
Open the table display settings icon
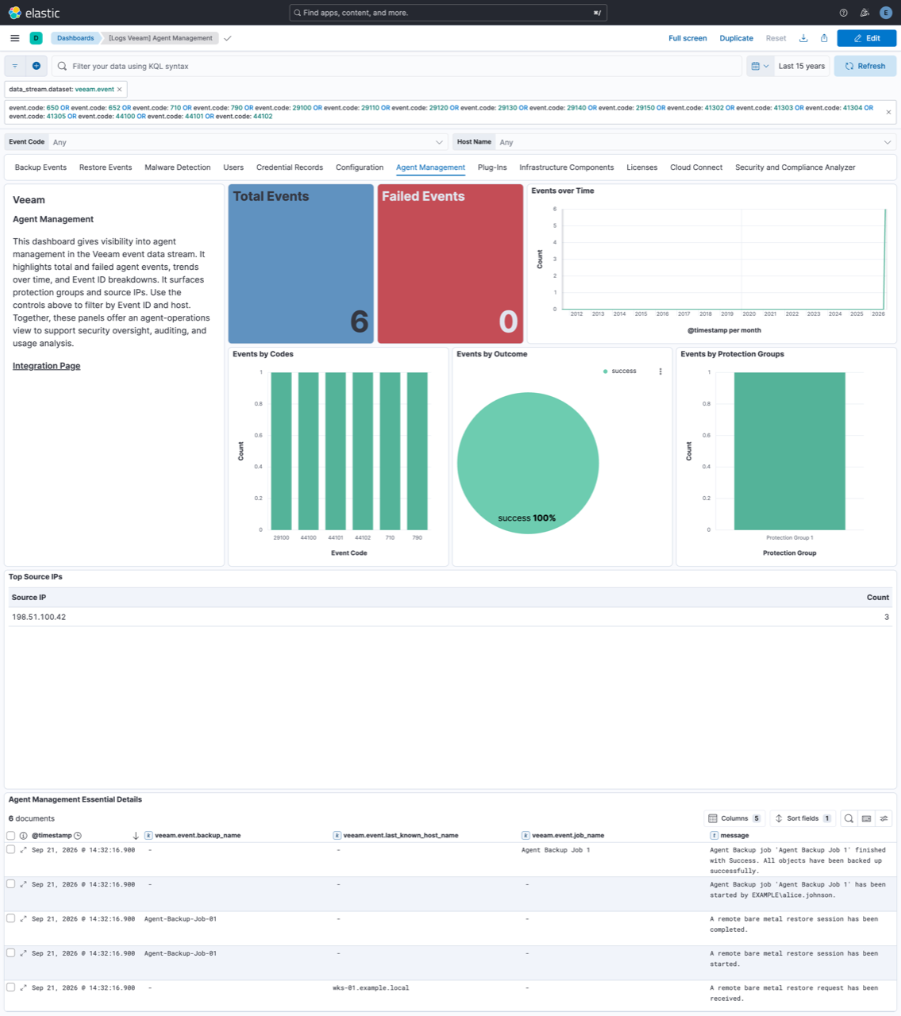point(884,818)
